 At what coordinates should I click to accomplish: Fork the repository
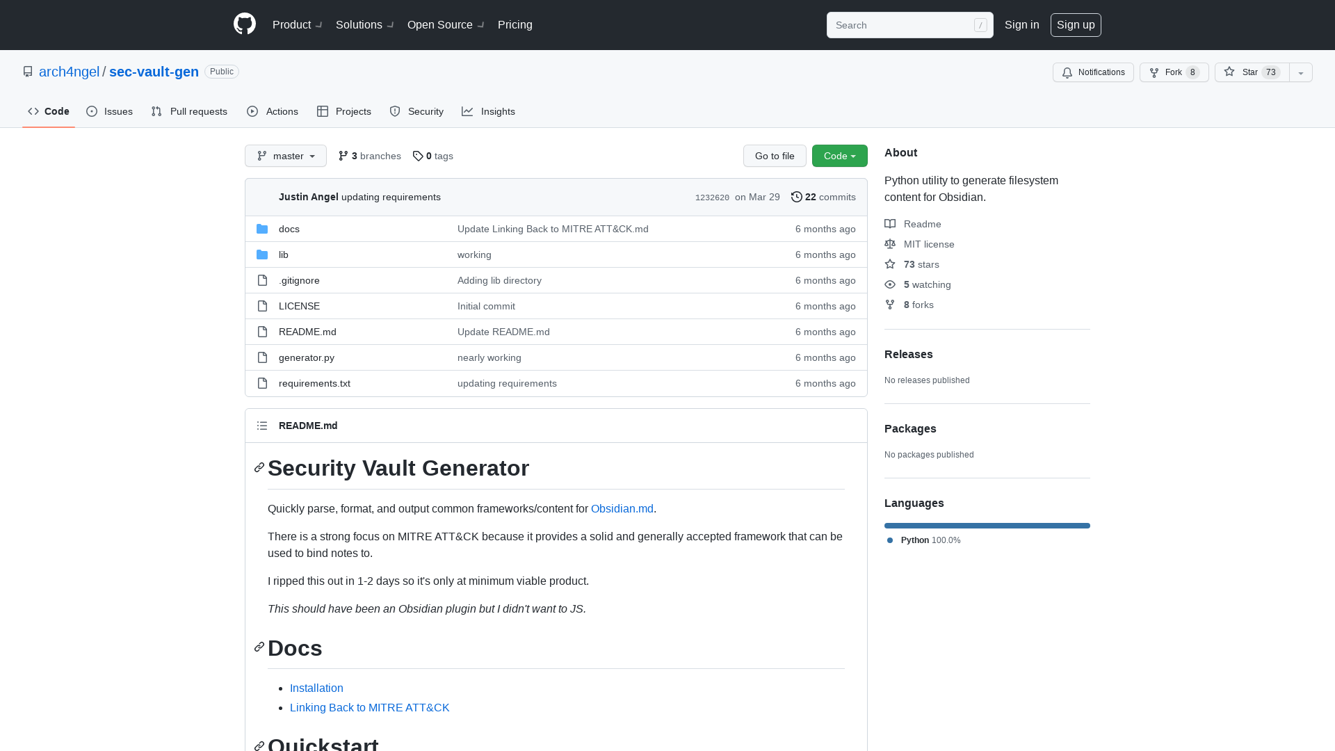coord(1174,72)
